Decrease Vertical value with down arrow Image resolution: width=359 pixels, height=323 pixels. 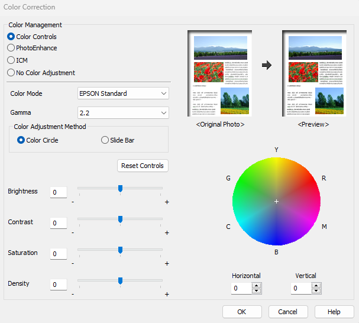tap(316, 291)
